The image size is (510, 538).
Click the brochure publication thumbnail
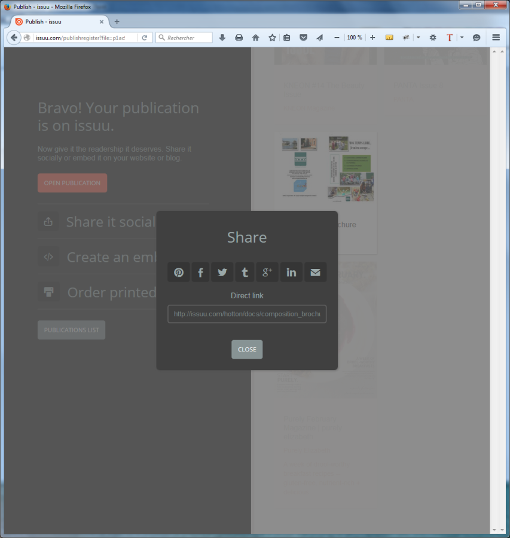coord(326,168)
